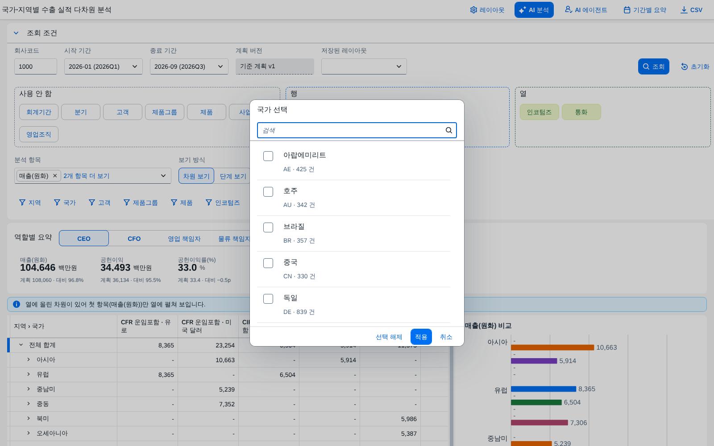Check the 브라질 checkbox
This screenshot has height=446, width=714.
pos(268,227)
